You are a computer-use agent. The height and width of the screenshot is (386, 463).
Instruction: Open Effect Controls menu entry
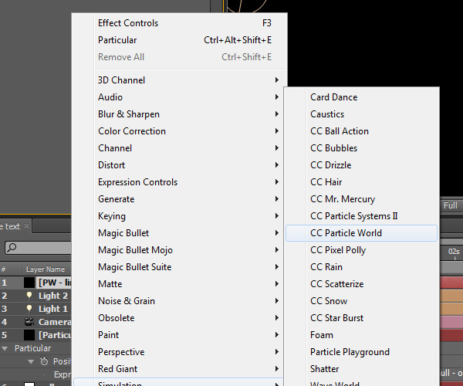click(x=180, y=23)
